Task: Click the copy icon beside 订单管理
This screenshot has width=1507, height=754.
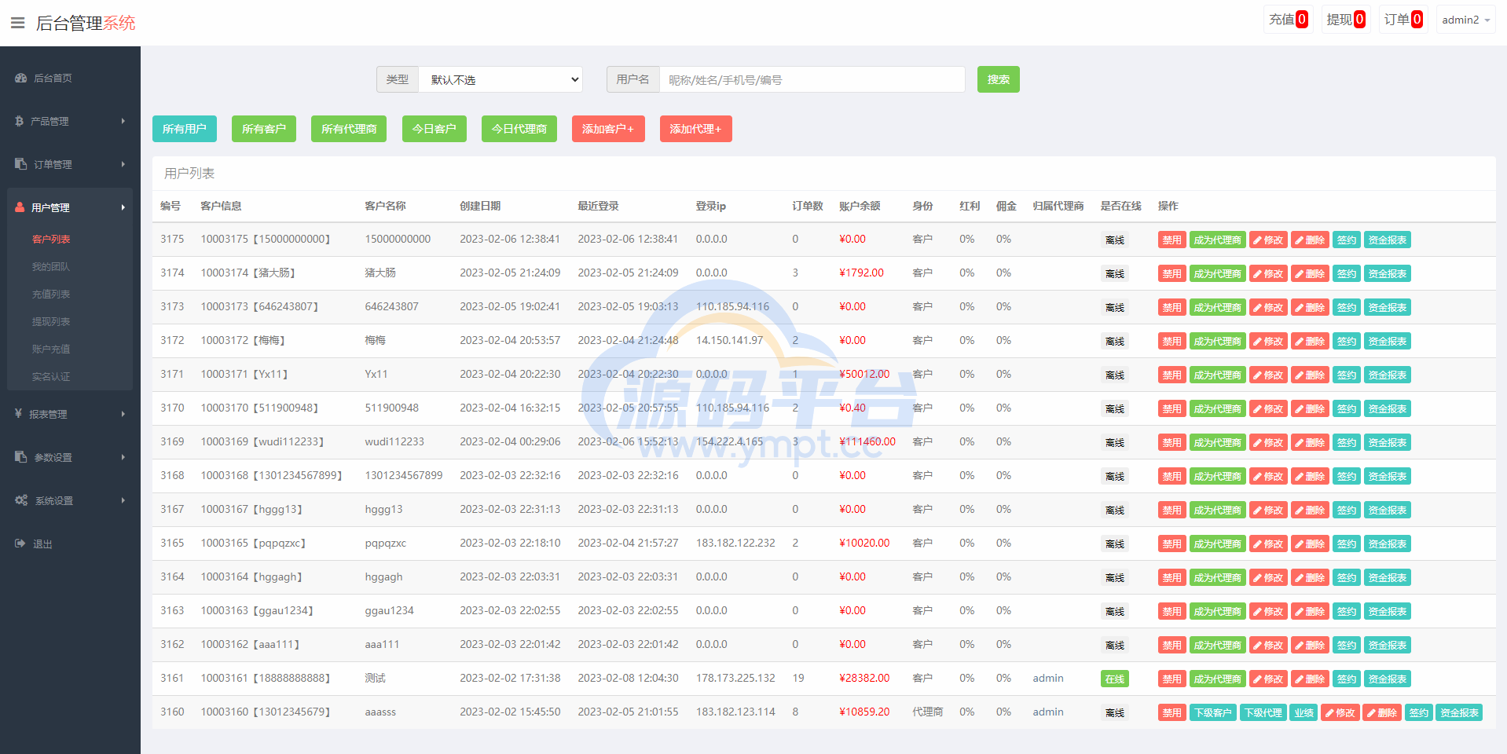Action: coord(21,164)
